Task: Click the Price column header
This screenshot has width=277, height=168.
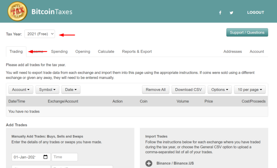Action: [x=209, y=101]
